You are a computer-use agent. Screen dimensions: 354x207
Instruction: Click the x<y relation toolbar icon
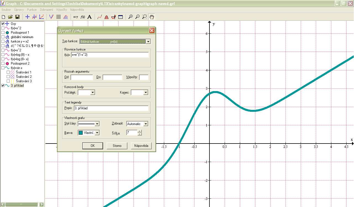pos(75,17)
